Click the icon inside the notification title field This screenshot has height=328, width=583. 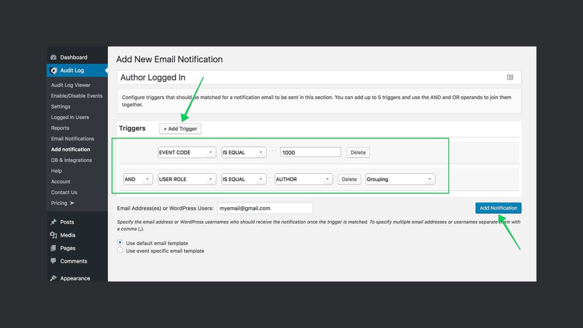click(510, 77)
